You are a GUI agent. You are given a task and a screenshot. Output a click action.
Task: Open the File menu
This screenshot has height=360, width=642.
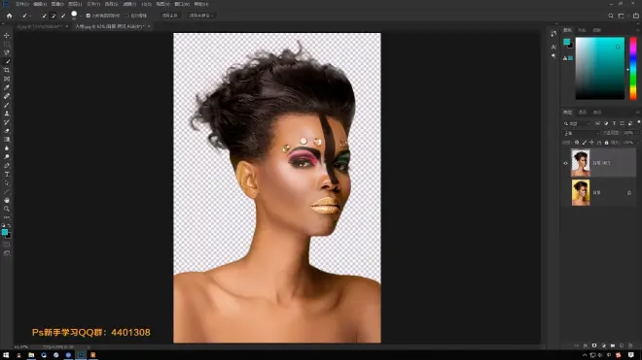(x=21, y=4)
